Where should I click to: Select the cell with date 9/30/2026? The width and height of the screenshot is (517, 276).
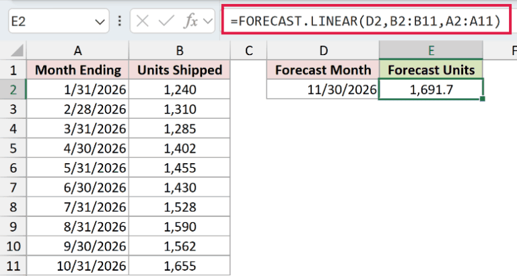[77, 246]
